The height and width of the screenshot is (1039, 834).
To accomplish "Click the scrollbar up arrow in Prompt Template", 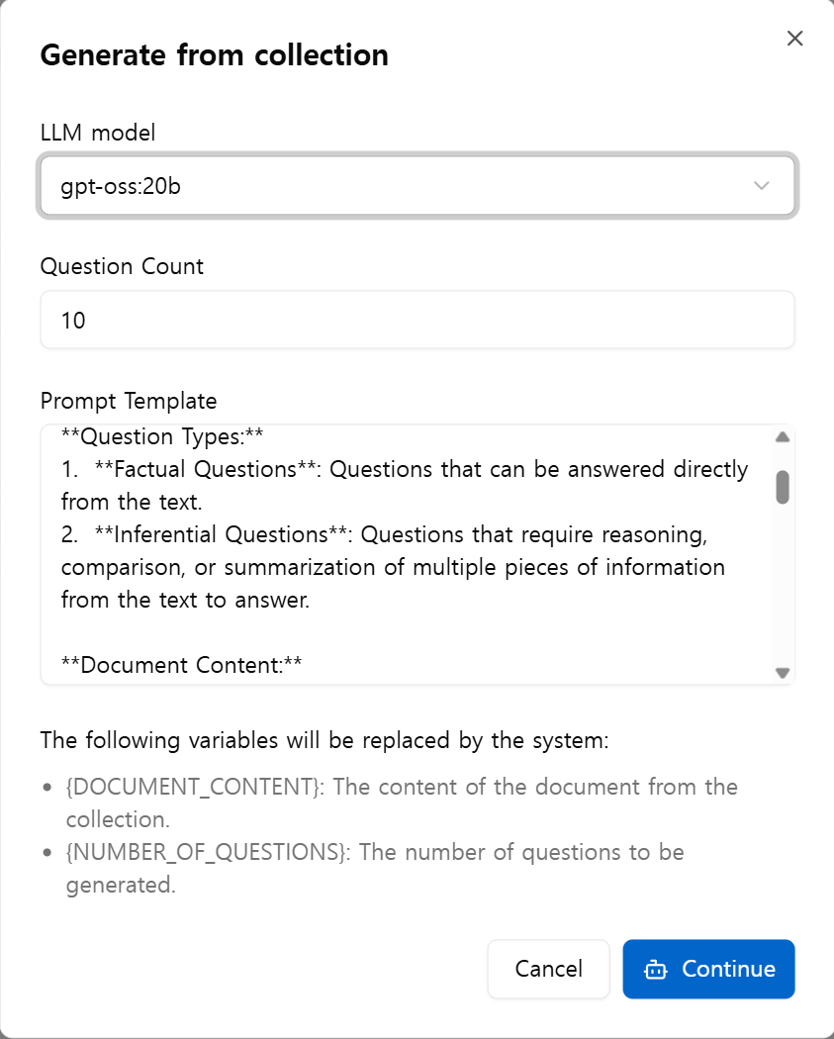I will (783, 437).
